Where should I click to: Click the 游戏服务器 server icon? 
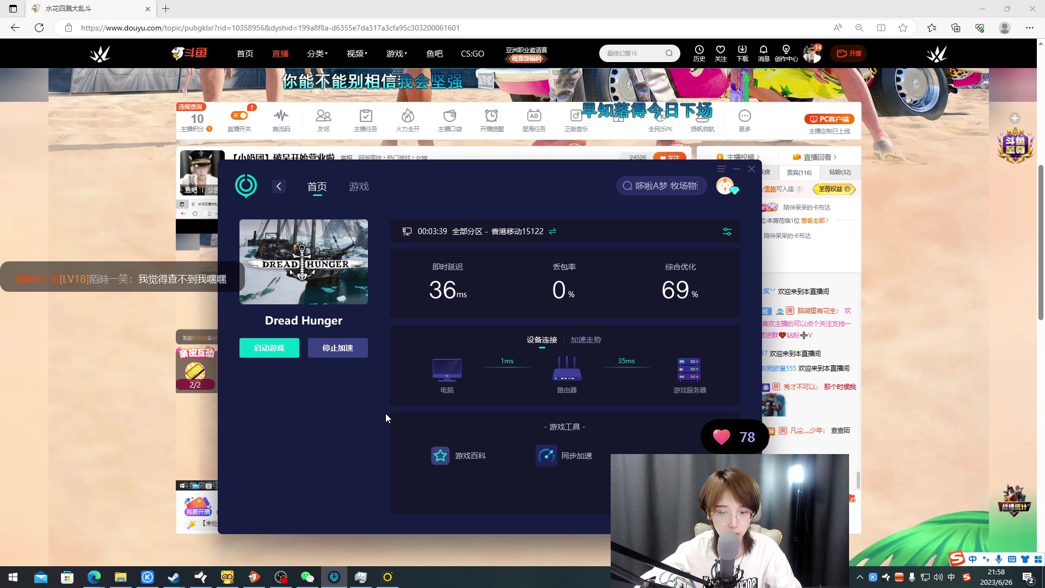tap(689, 370)
